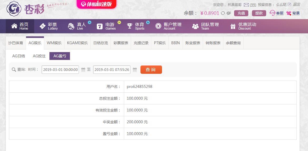Click the 退出 logout link
Screen dimensions: 308x151
(x=296, y=4)
